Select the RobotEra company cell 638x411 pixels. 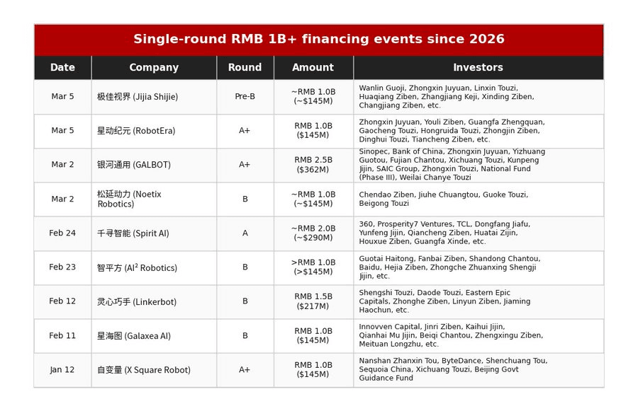136,131
